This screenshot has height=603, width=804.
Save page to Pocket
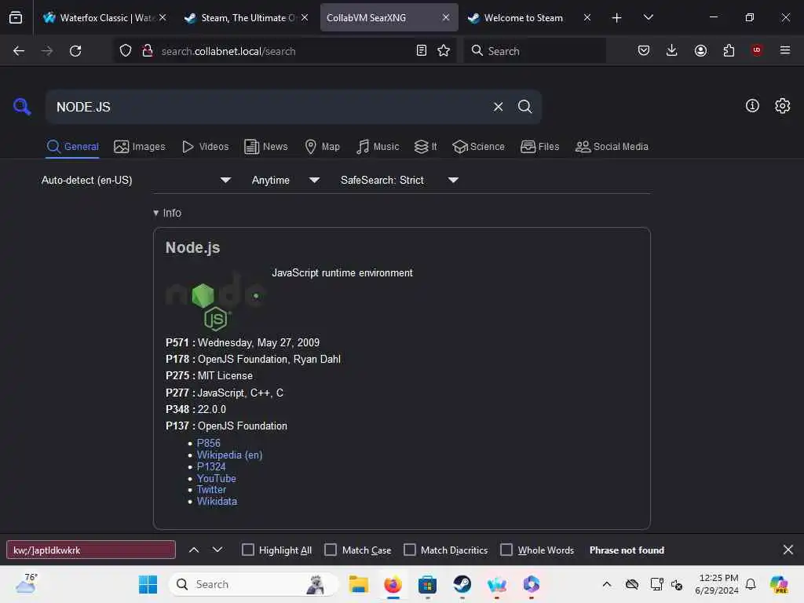tap(644, 50)
